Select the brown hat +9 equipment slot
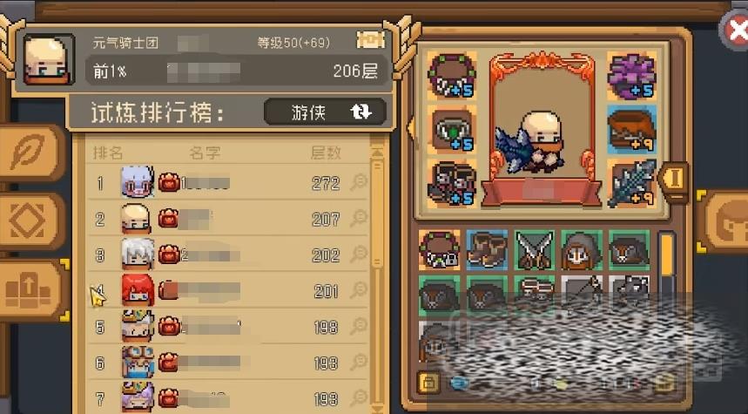 [631, 130]
